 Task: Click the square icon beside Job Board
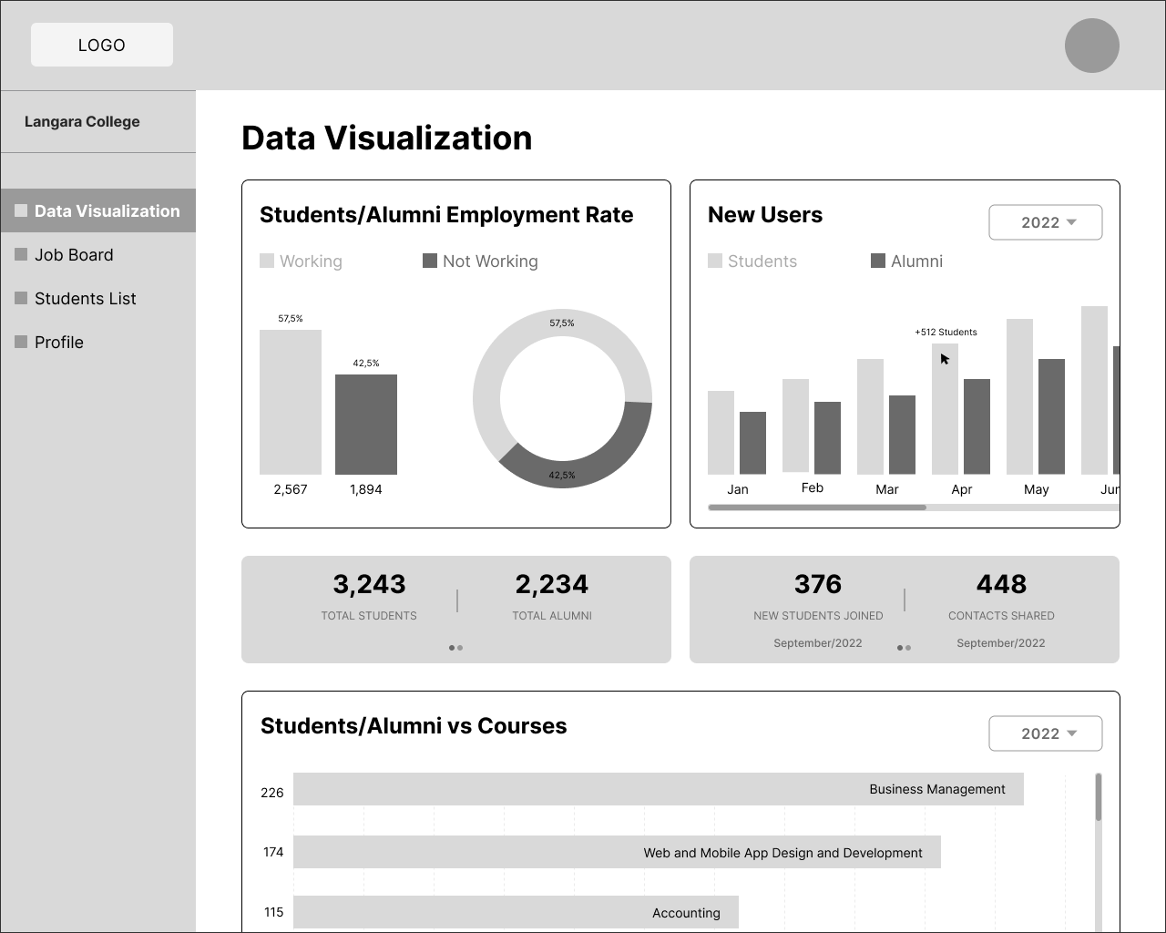point(21,254)
